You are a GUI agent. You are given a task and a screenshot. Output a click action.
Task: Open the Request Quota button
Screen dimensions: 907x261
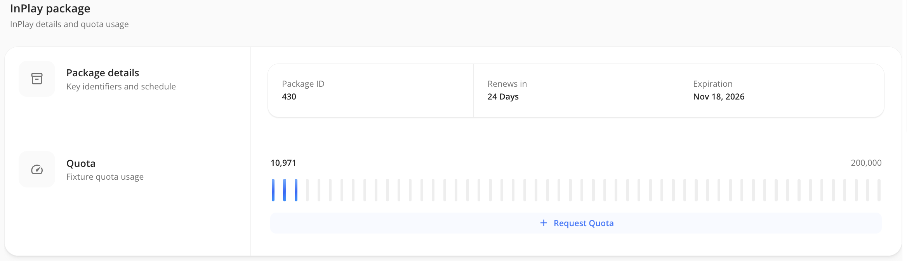point(576,223)
